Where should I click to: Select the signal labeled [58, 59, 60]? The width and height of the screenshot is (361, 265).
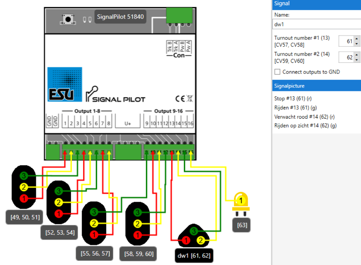click(137, 224)
